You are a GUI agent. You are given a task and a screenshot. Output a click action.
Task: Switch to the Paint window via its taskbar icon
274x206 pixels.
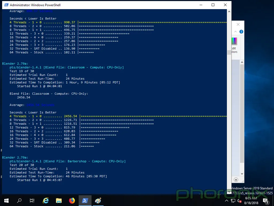pyautogui.click(x=98, y=201)
